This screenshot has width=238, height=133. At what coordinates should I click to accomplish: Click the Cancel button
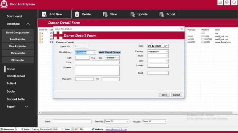176,95
